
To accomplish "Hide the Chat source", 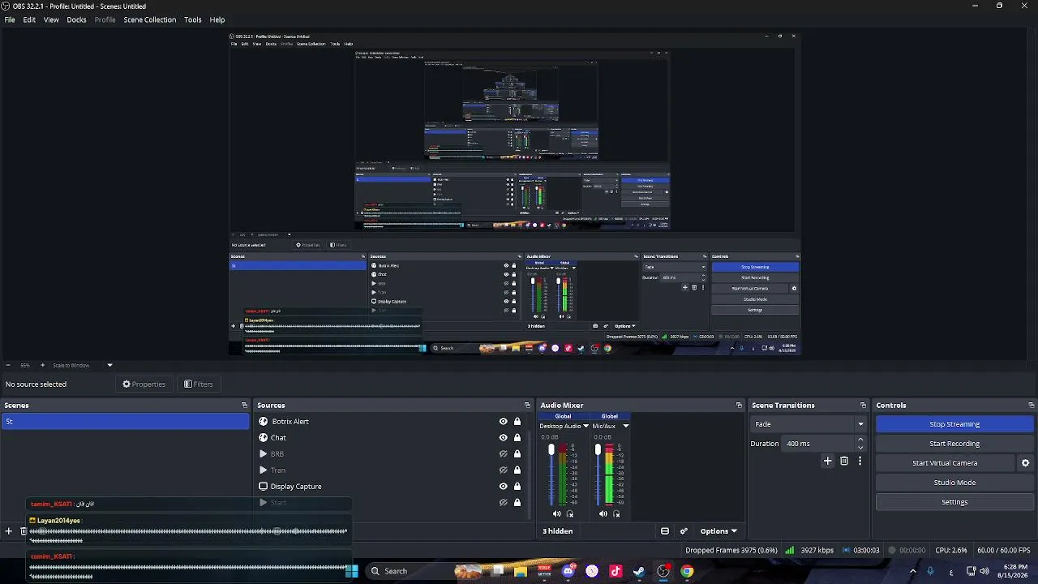I will coord(503,438).
